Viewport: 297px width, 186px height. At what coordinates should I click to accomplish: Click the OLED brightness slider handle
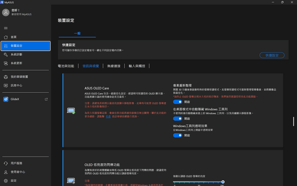223,182
